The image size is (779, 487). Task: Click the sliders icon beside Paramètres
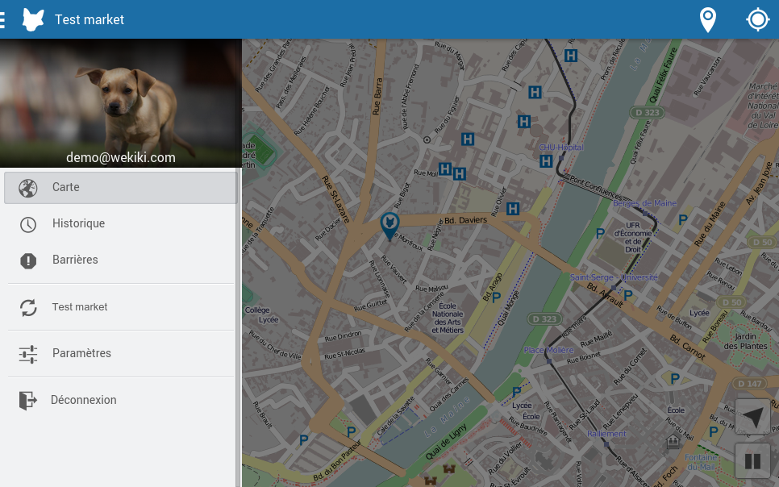[28, 354]
